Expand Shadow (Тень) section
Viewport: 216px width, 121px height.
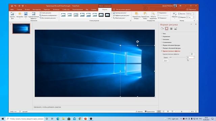click(164, 34)
